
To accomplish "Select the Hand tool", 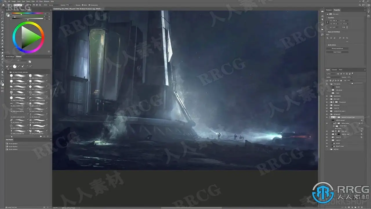I will [x=3, y=72].
